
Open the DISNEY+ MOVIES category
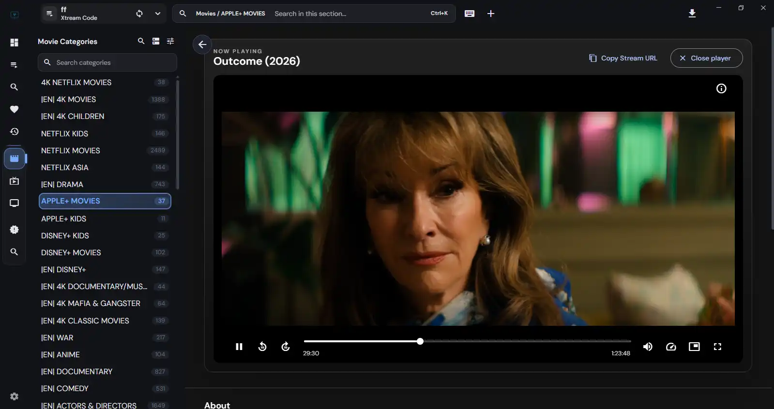[105, 252]
